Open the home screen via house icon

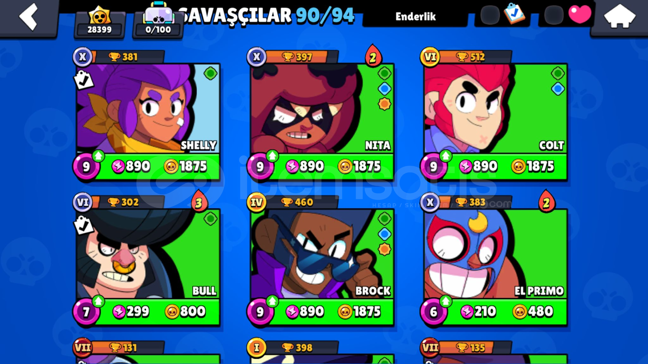point(620,16)
